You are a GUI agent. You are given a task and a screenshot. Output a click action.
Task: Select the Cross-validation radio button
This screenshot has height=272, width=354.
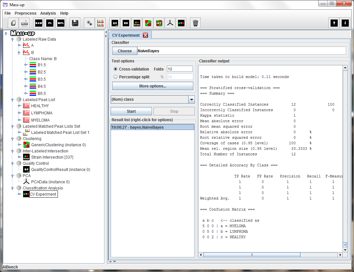(116, 69)
